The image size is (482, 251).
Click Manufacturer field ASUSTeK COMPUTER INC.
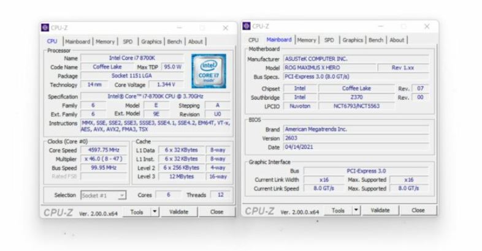tap(356, 59)
